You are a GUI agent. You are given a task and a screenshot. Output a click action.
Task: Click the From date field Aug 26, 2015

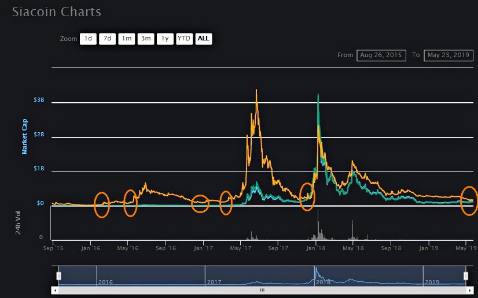click(381, 55)
